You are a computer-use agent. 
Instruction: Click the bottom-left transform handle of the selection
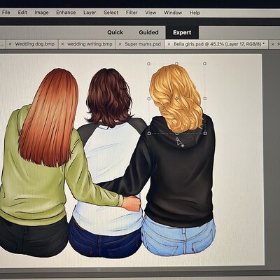coord(149,134)
